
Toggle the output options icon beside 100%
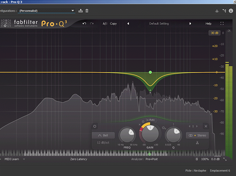pos(197,159)
